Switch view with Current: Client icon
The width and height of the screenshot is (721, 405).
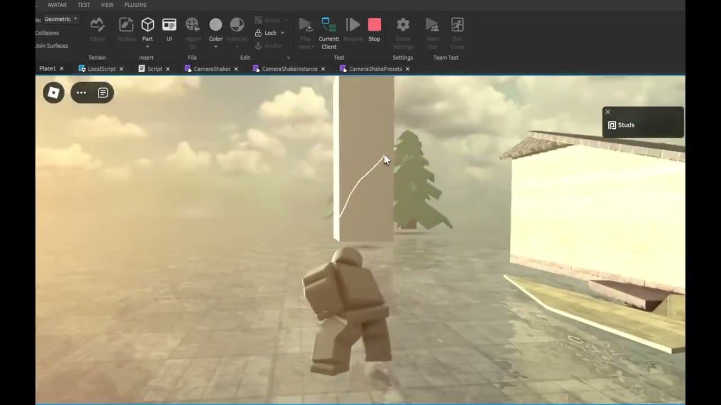[x=329, y=25]
